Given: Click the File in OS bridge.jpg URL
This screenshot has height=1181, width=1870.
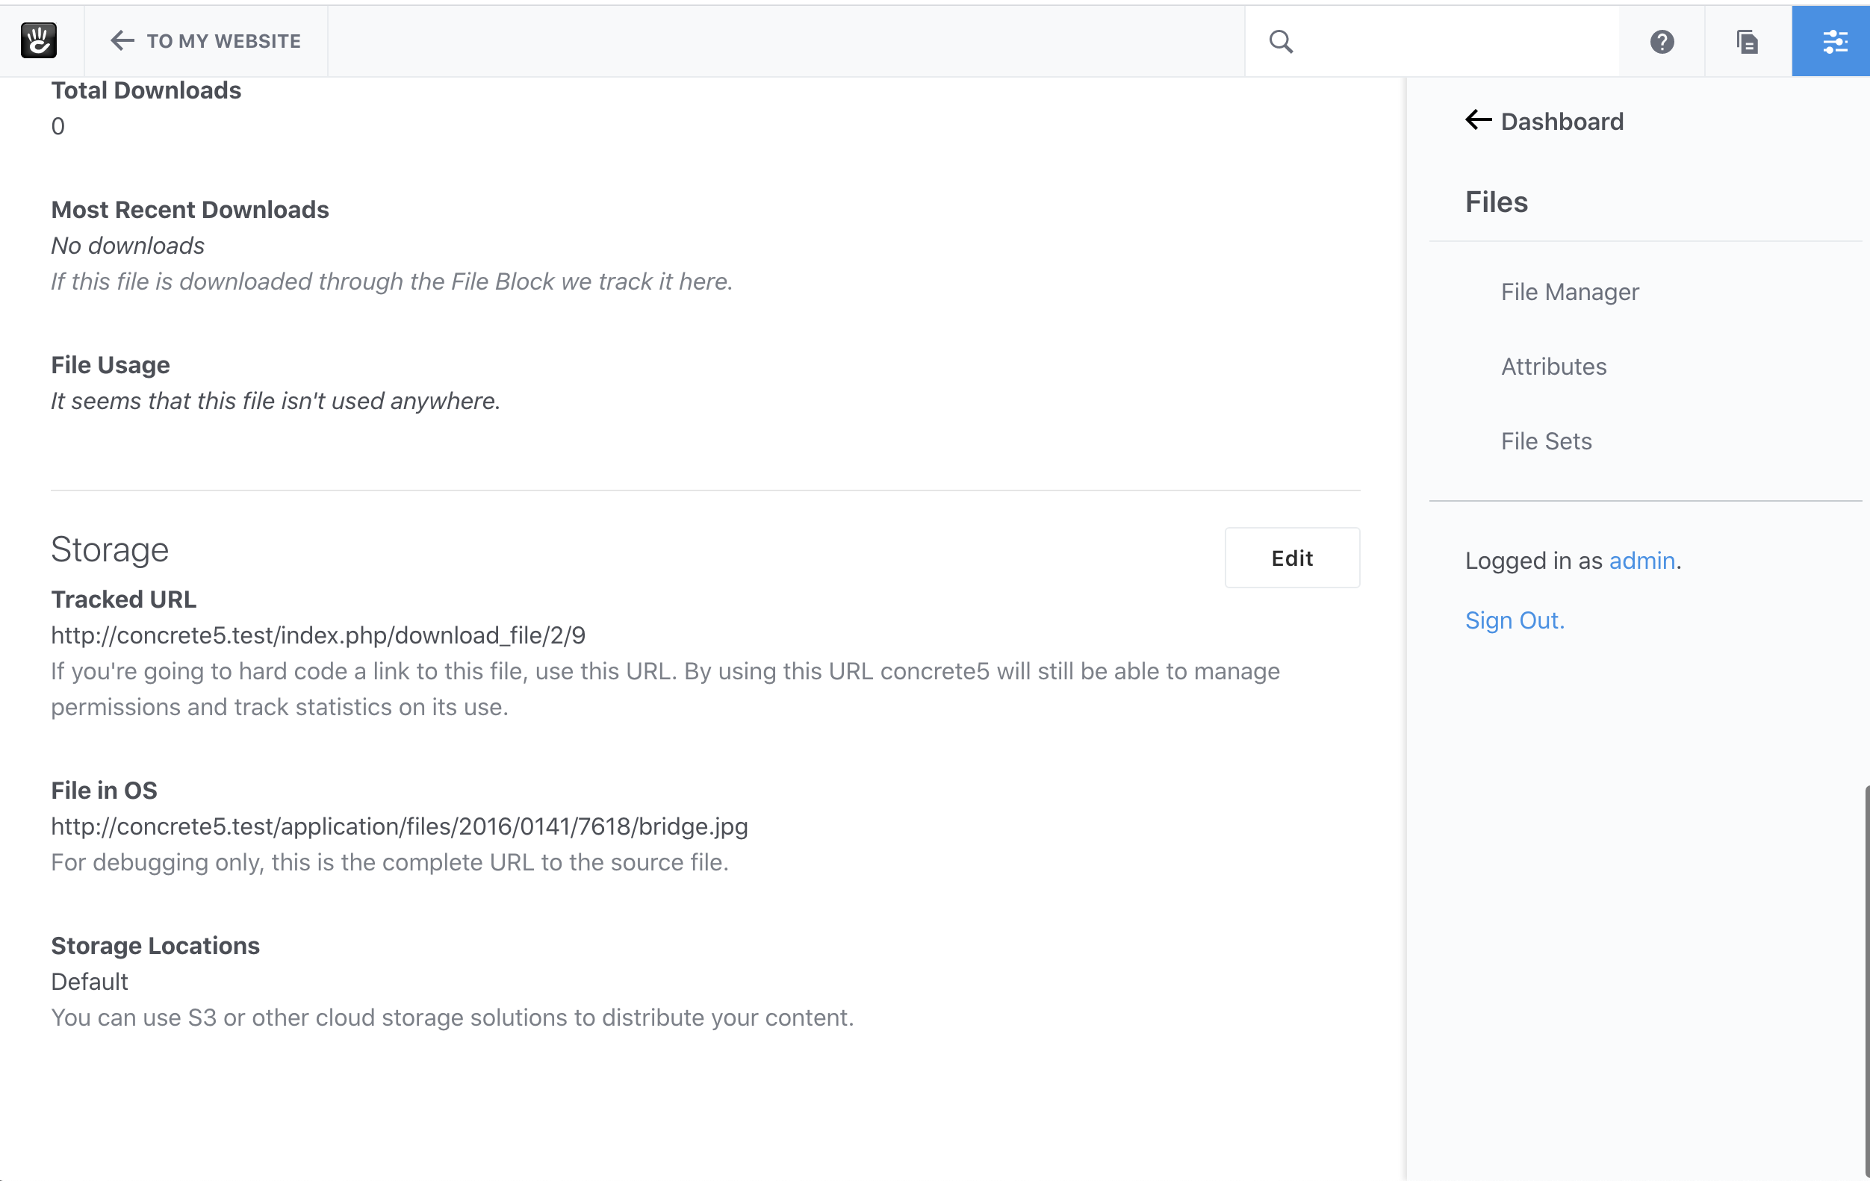Looking at the screenshot, I should pyautogui.click(x=399, y=826).
